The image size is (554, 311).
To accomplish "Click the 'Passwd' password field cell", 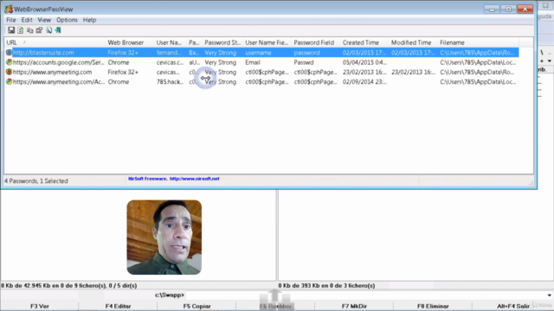I will tap(304, 62).
